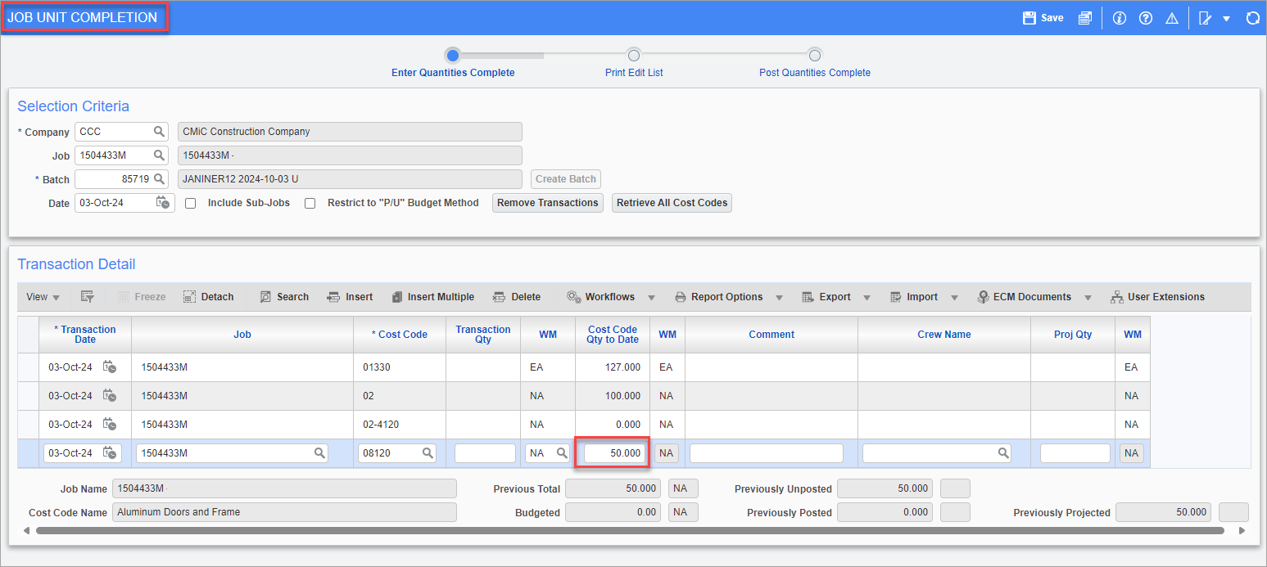The width and height of the screenshot is (1267, 567).
Task: Focus the Comment field in the 08120 row
Action: coord(767,453)
